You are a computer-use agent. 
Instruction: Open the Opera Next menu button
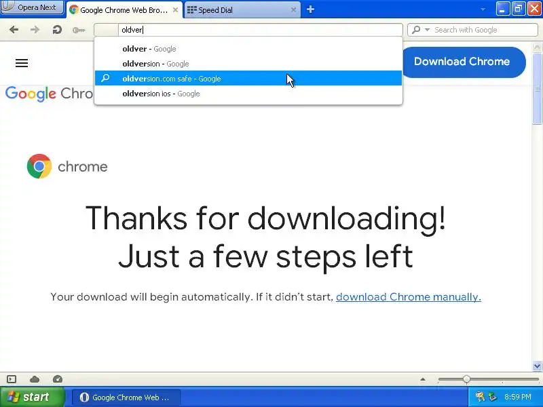[x=33, y=7]
